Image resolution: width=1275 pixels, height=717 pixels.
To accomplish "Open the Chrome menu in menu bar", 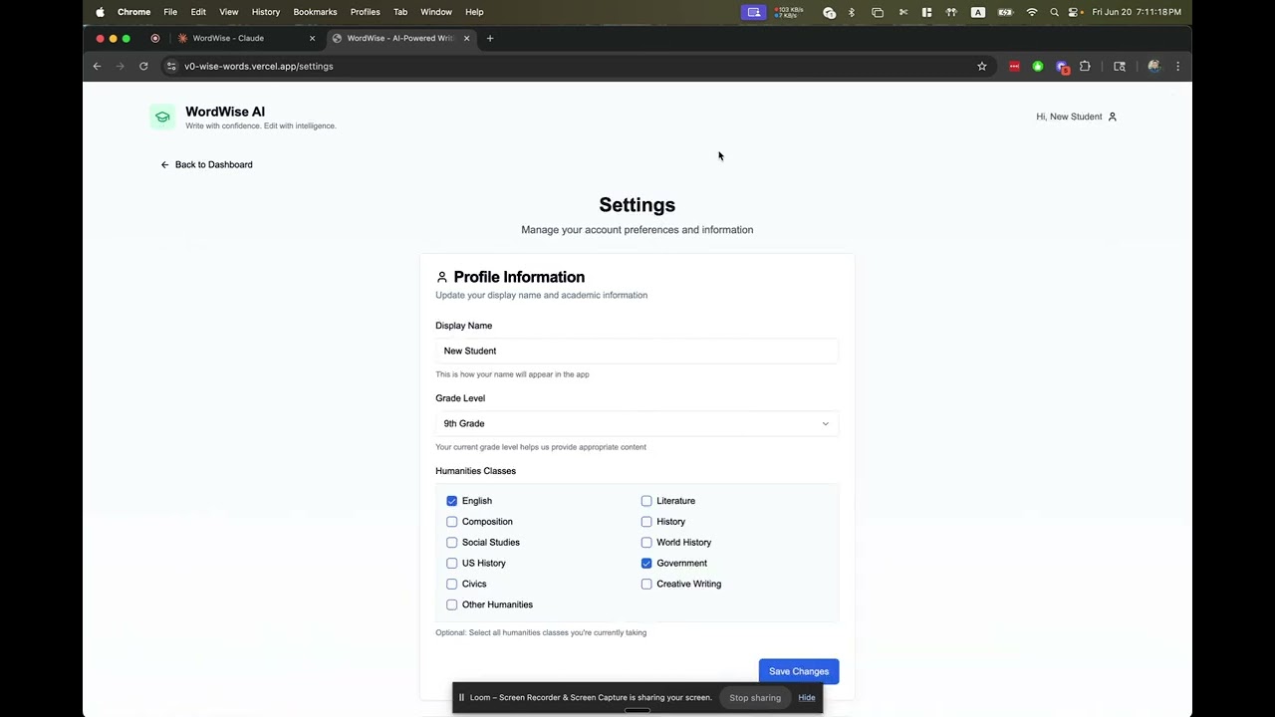I will pyautogui.click(x=133, y=12).
